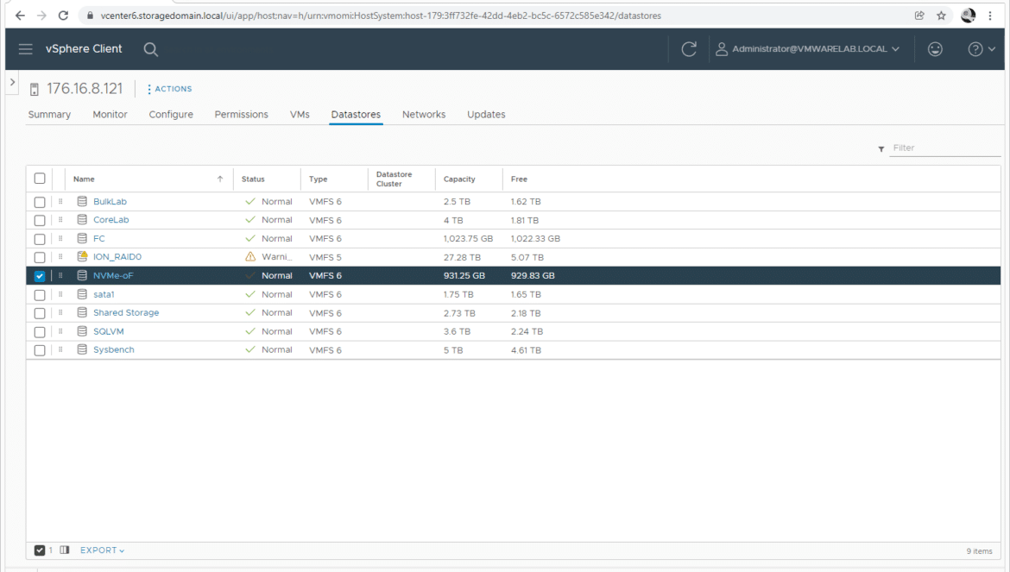Open the BulkLab datastore link
The image size is (1010, 572).
(110, 201)
